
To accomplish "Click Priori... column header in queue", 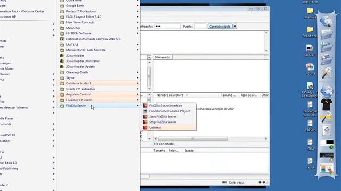I will 174,151.
